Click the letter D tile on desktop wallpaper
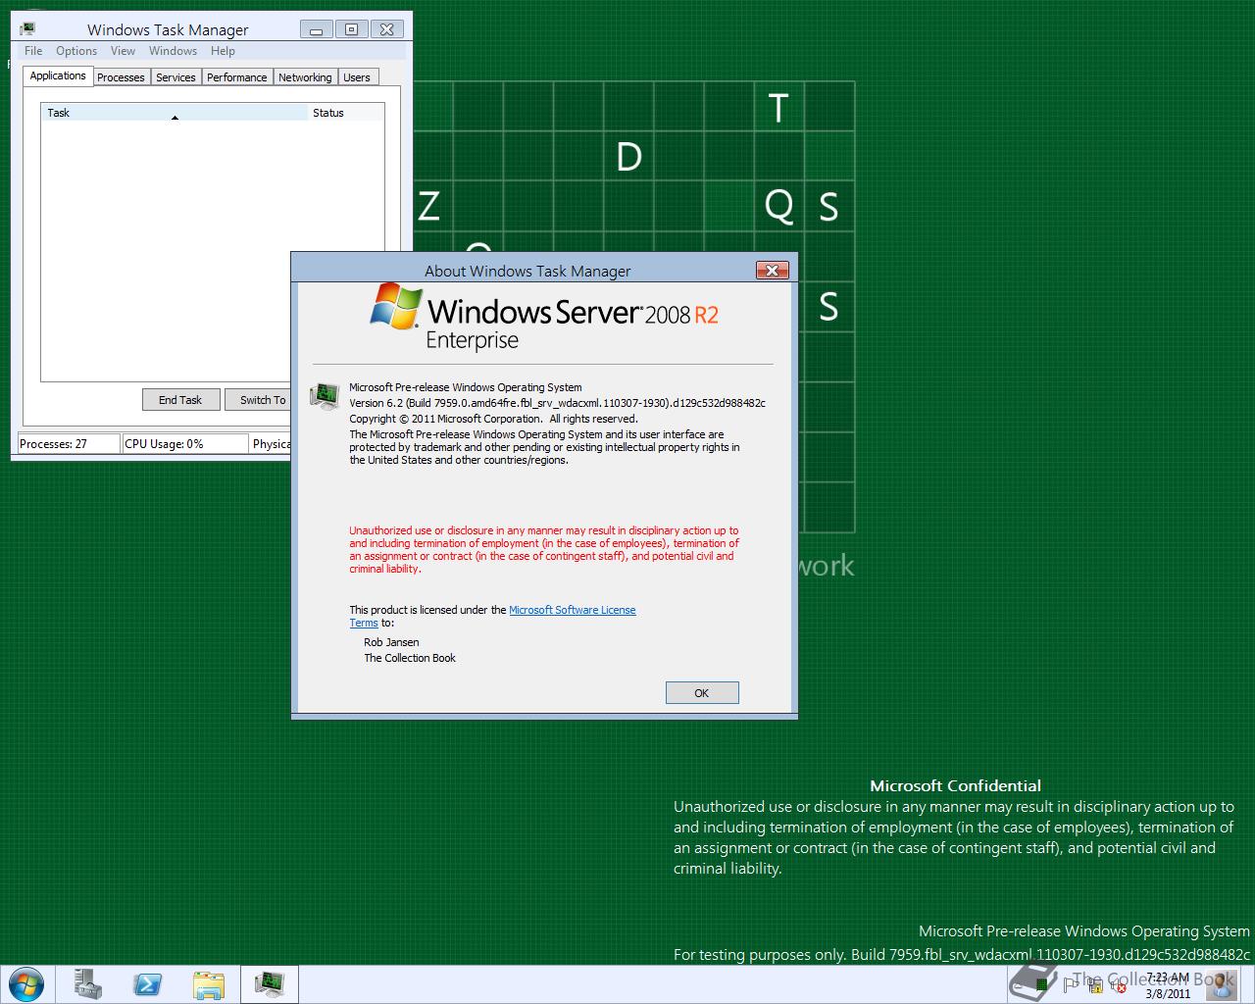The image size is (1255, 1004). point(628,157)
